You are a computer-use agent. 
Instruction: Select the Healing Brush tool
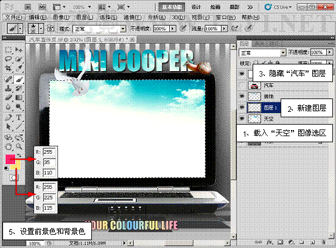pos(9,79)
